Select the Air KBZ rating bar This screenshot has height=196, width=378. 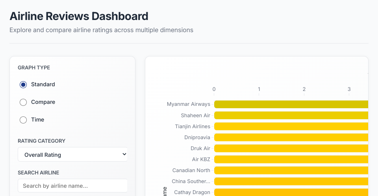point(291,159)
